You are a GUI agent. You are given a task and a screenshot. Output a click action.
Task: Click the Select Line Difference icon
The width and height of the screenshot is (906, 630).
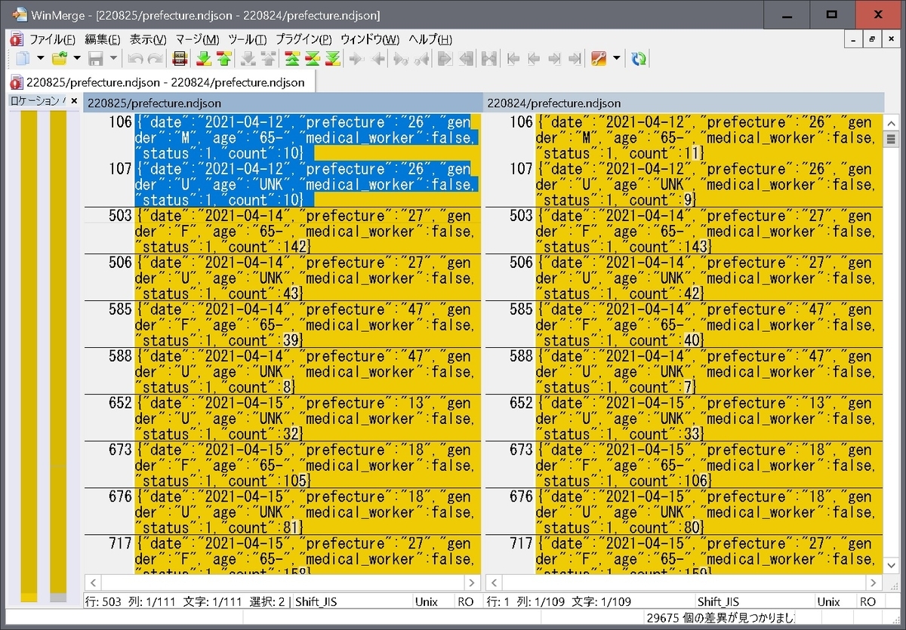(x=180, y=58)
